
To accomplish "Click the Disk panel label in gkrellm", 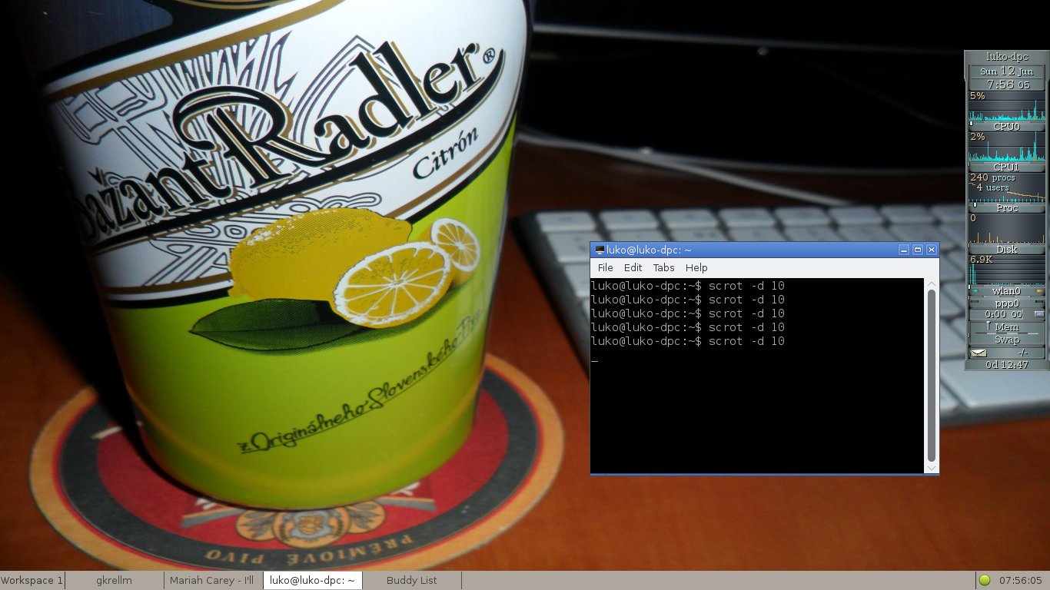I will click(x=1007, y=249).
